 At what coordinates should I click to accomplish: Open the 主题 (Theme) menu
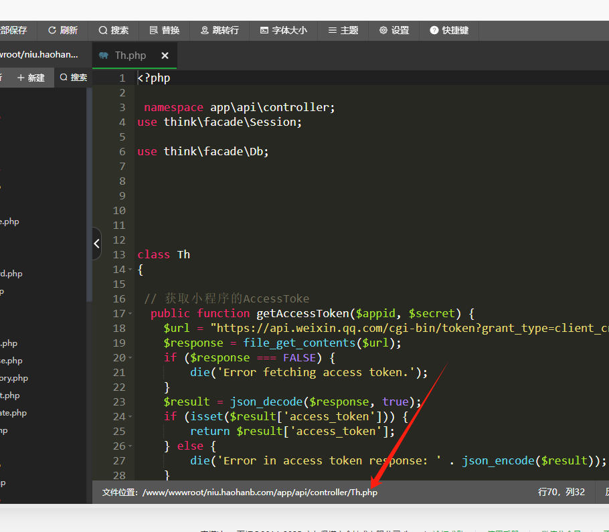pyautogui.click(x=343, y=30)
